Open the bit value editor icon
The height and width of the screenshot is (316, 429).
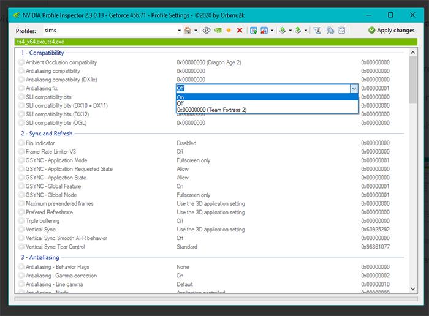tap(341, 31)
